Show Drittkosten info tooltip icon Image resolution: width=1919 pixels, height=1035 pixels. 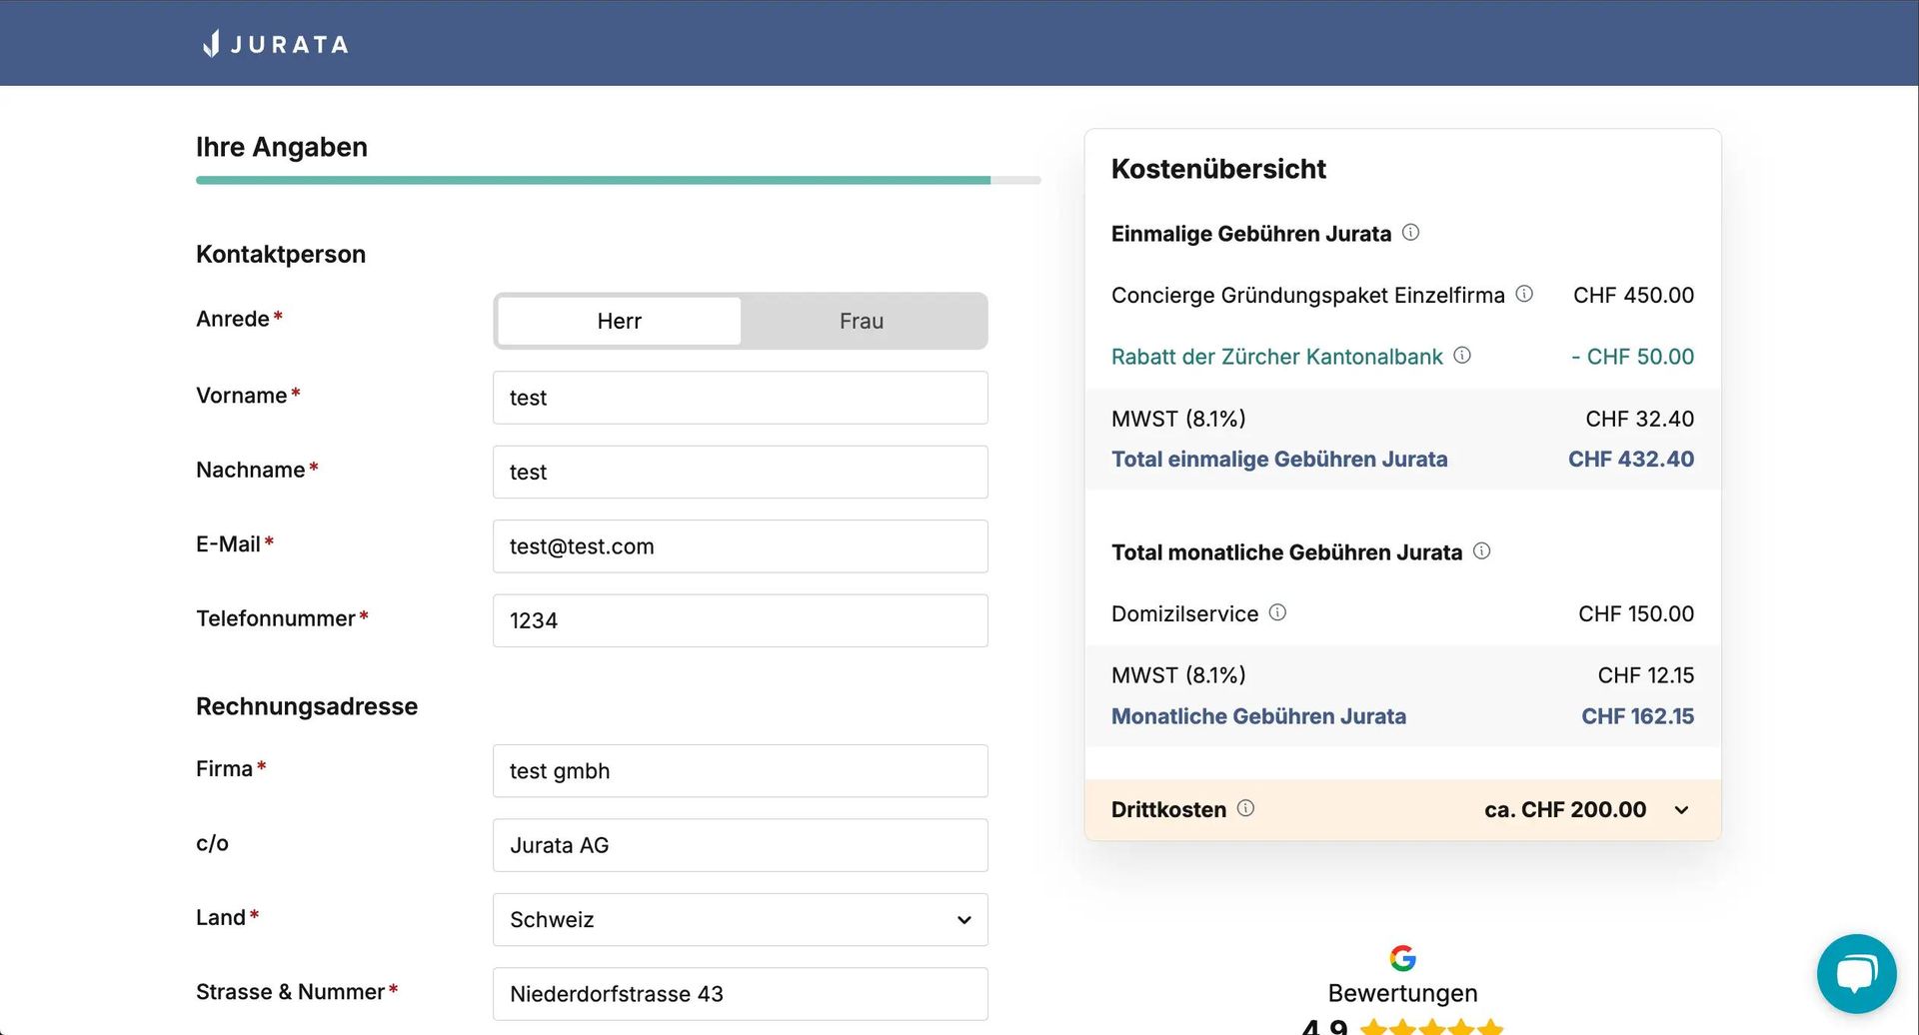[1245, 808]
